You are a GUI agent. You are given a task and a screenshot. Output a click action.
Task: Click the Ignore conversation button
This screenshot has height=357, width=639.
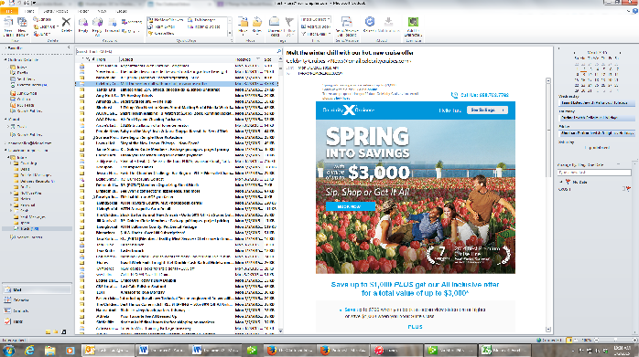(43, 19)
